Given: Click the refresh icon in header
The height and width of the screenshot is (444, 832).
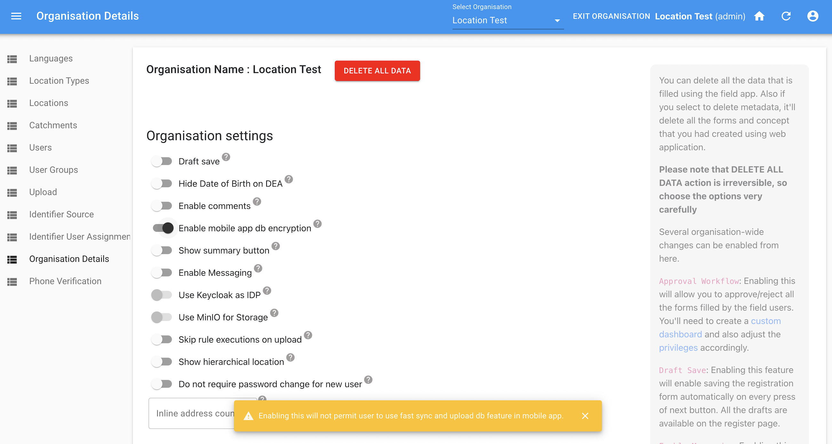Looking at the screenshot, I should [786, 16].
